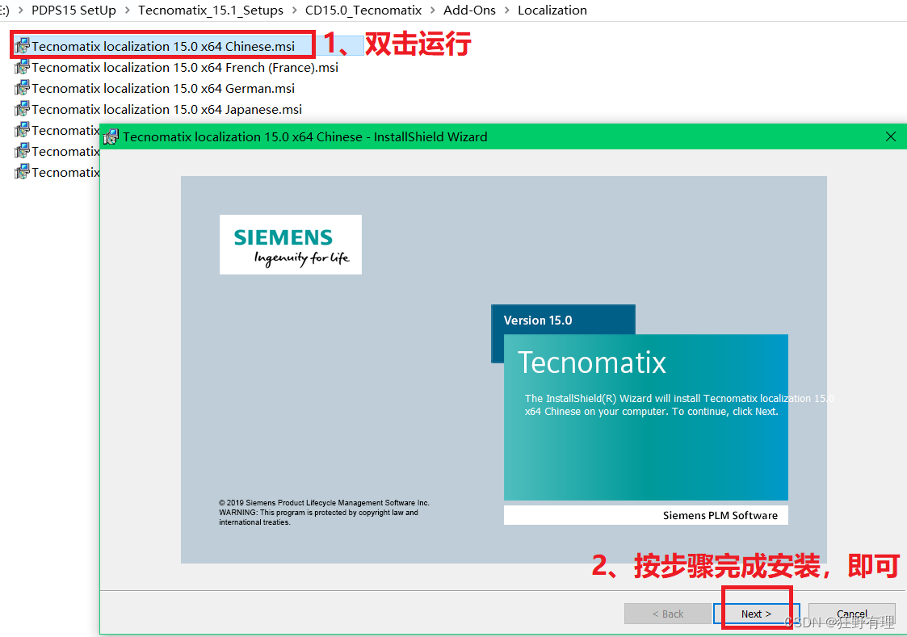Click the French (France).msi installer icon
907x637 pixels.
point(22,68)
